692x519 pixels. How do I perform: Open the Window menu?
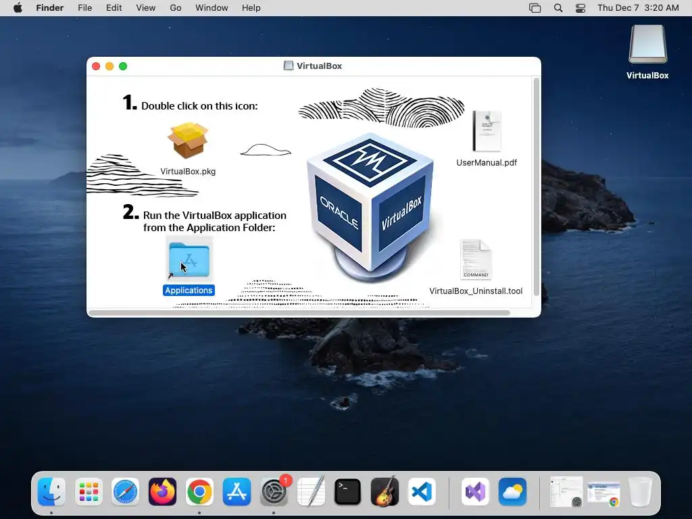pyautogui.click(x=212, y=8)
